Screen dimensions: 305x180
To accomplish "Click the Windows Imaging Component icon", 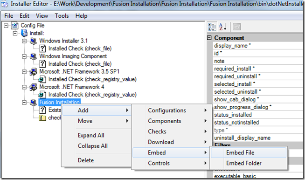I will pos(33,56).
